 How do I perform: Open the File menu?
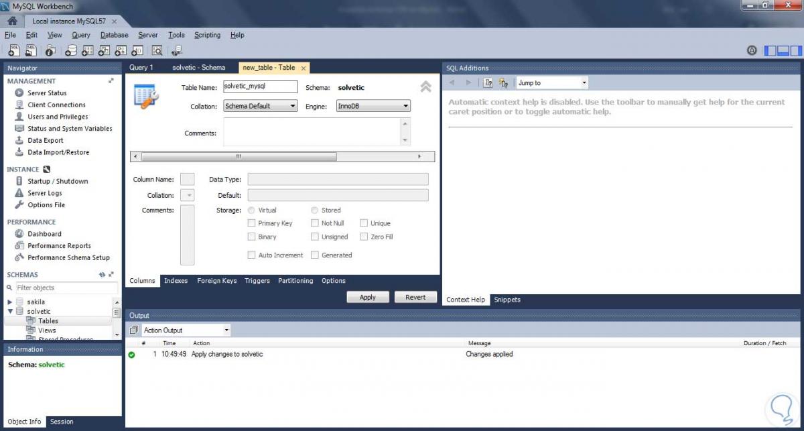tap(10, 35)
